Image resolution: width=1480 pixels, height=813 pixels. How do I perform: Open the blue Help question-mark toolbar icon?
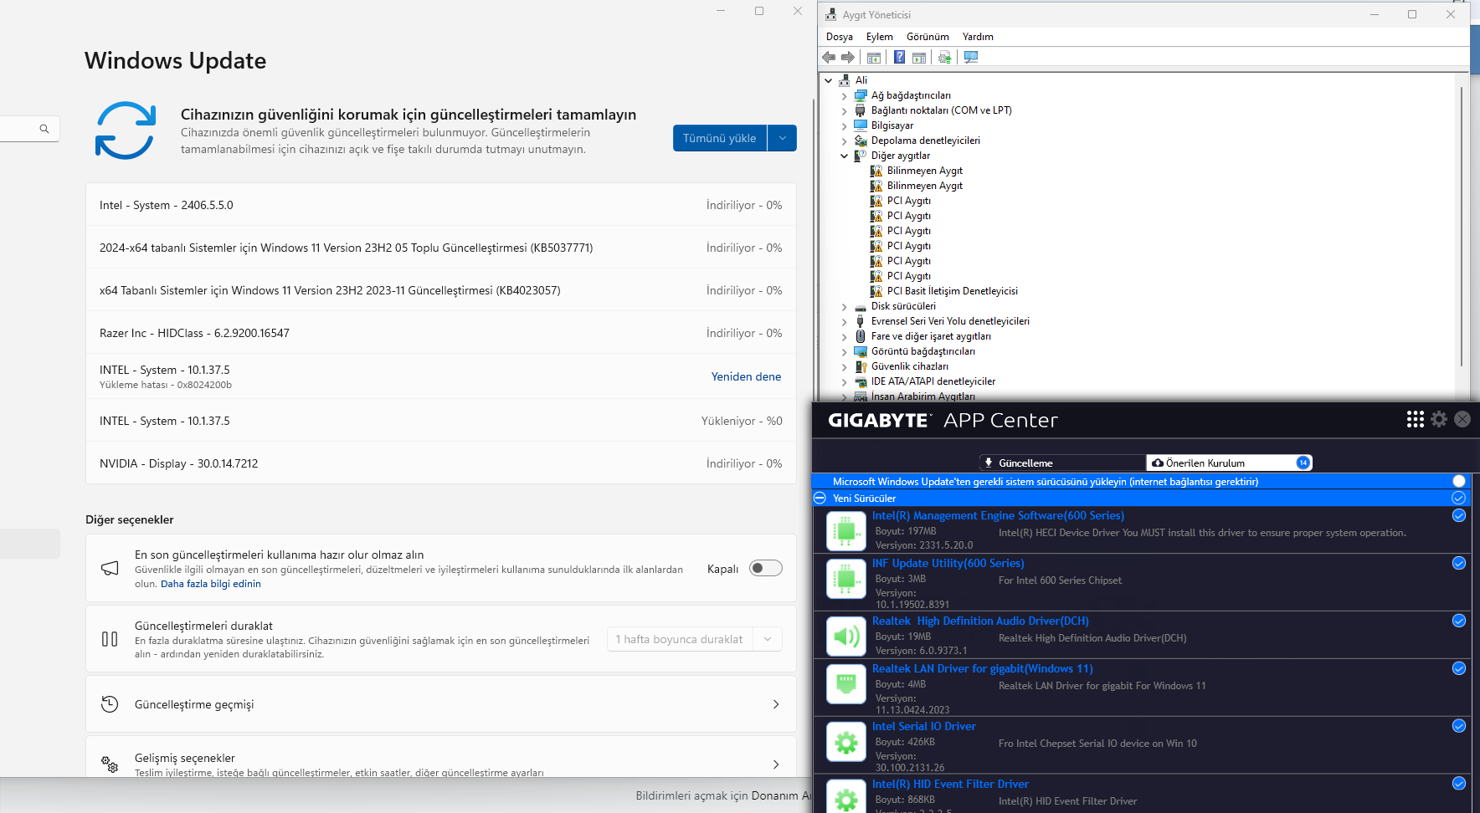click(899, 58)
